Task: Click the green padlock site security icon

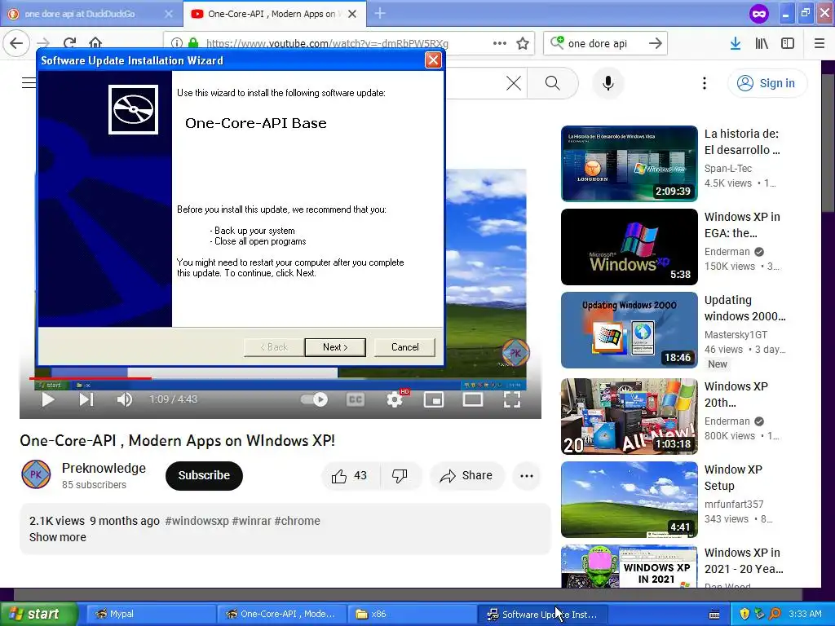Action: (193, 43)
